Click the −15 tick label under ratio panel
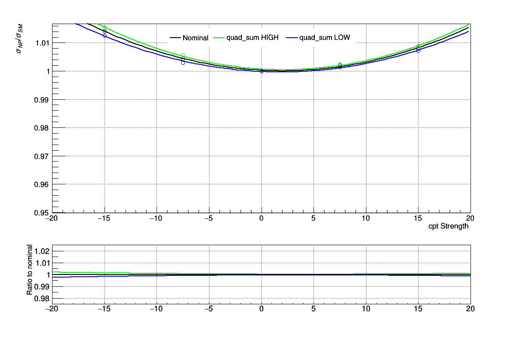This screenshot has width=523, height=338. 104,309
